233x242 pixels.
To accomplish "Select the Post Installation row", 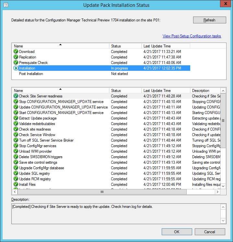I will click(102, 74).
